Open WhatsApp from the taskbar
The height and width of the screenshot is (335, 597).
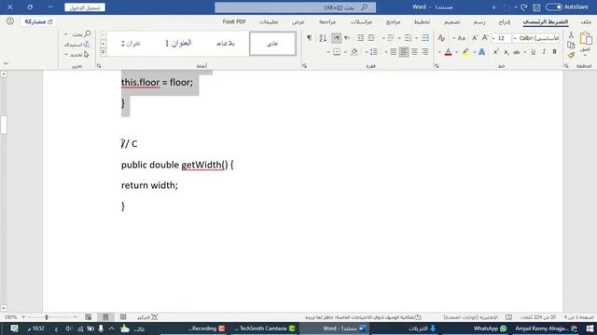(x=490, y=328)
